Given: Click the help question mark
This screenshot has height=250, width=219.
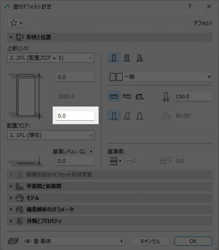Looking at the screenshot, I should [190, 7].
